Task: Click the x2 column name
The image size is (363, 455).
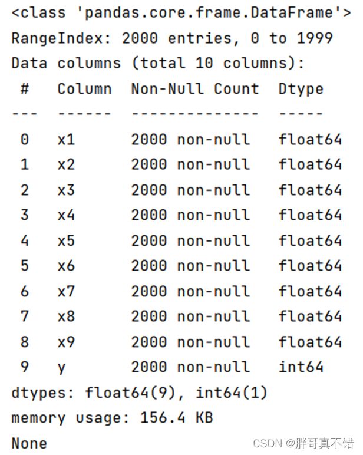Action: tap(66, 165)
